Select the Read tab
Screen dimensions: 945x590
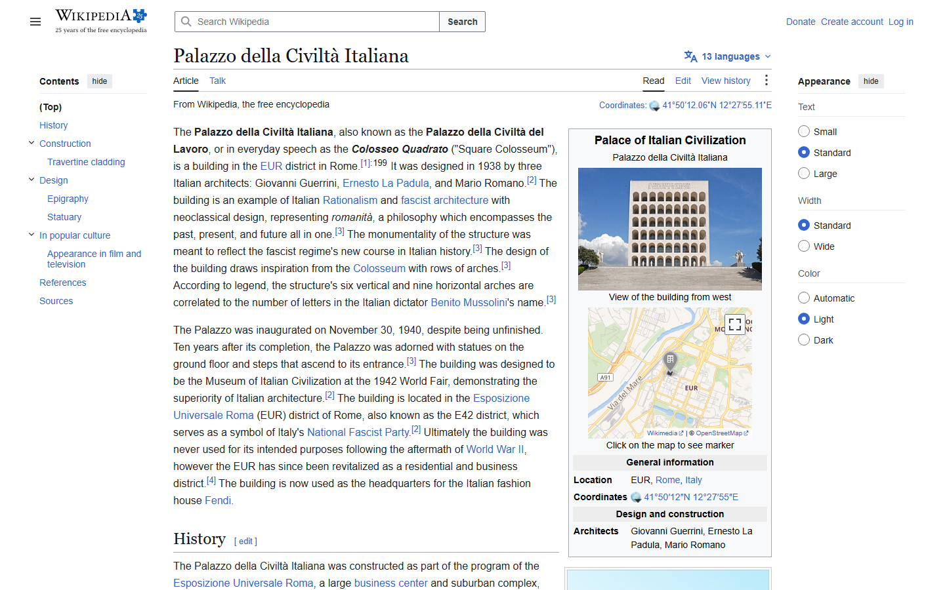[x=653, y=81]
